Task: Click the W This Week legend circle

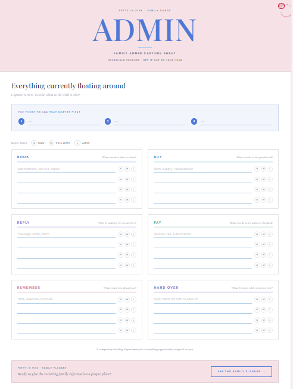Action: (51, 143)
